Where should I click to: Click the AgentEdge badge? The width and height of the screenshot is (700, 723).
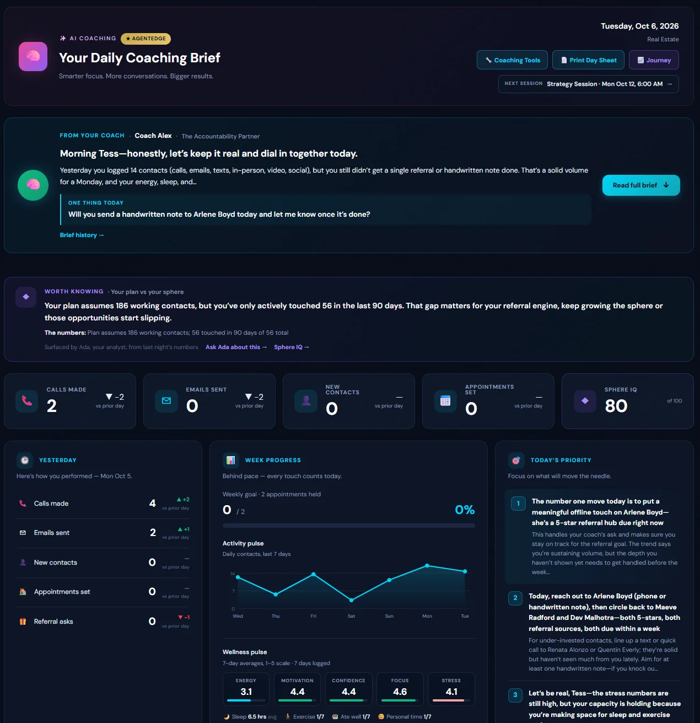coord(146,39)
